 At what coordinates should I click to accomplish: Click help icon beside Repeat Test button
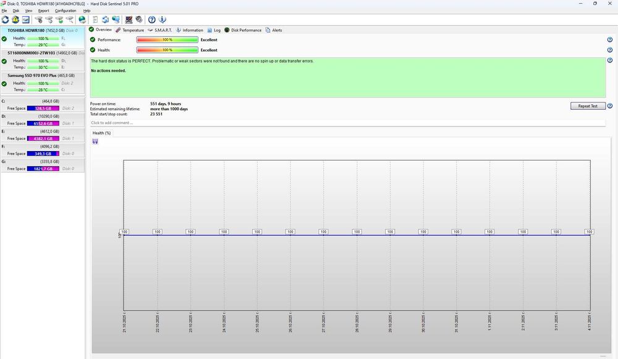pos(610,106)
